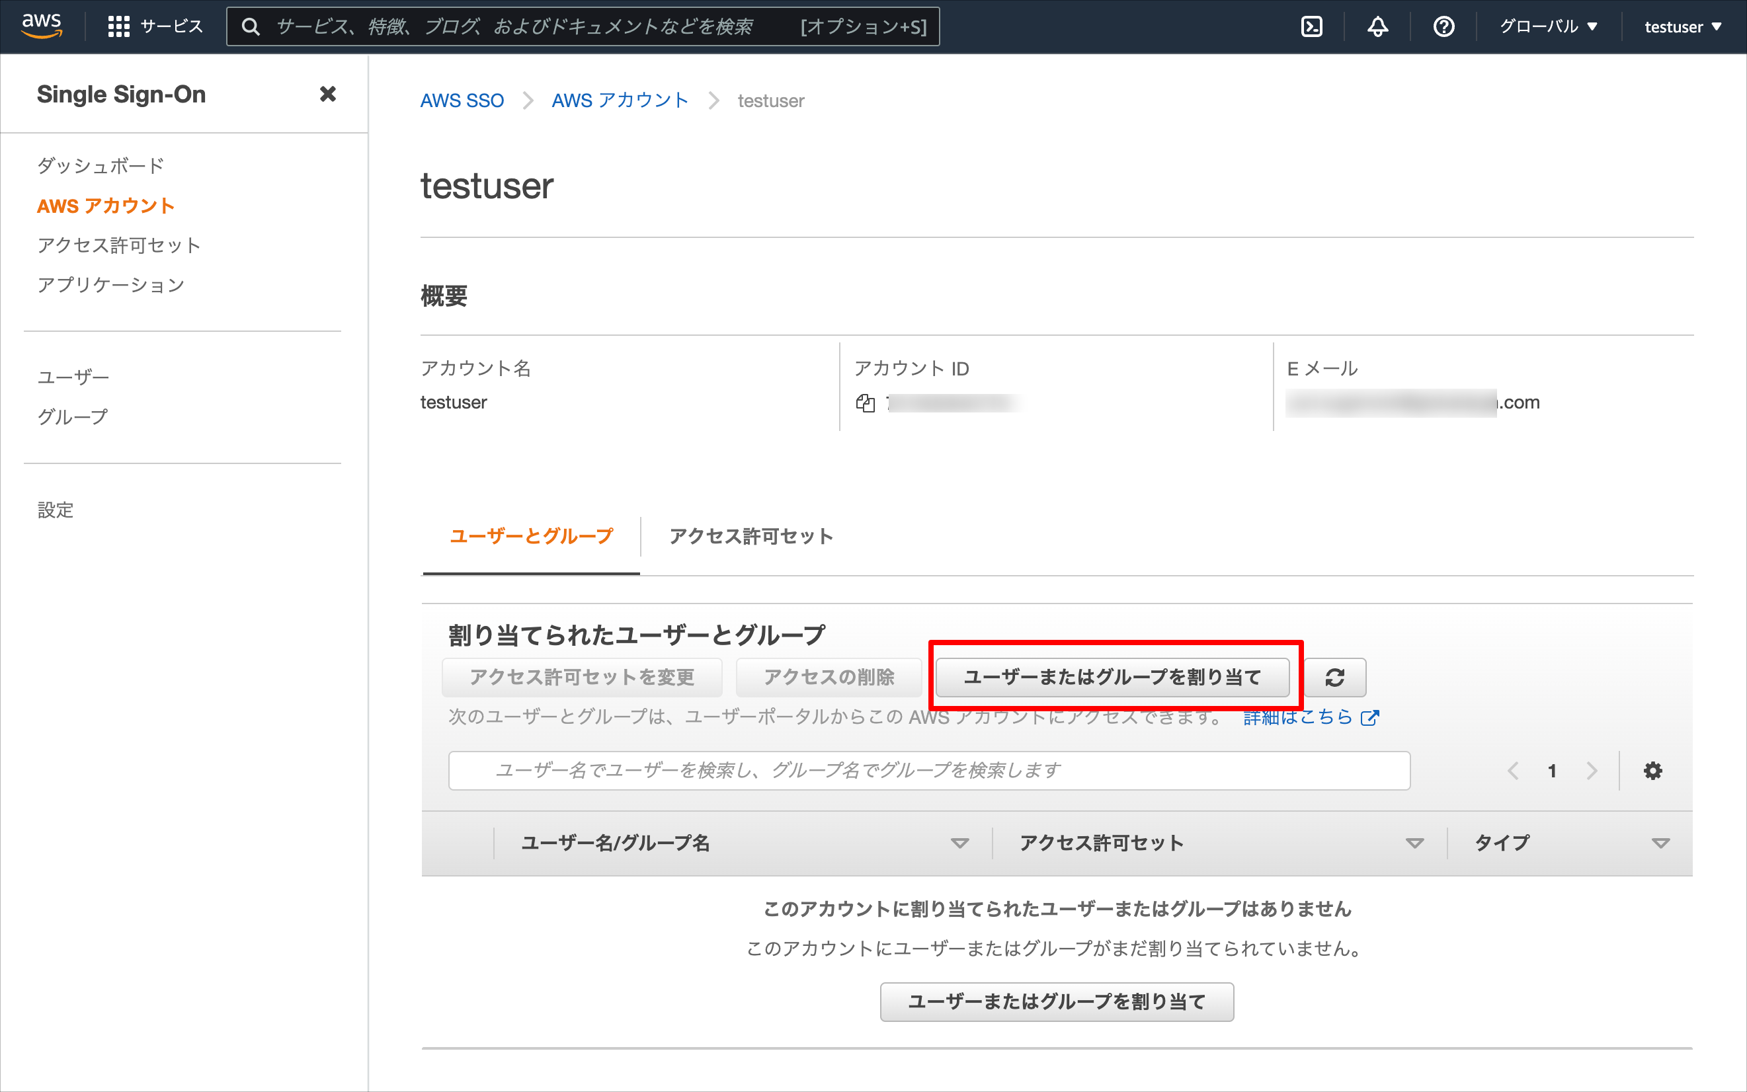Click the testuser account name value
This screenshot has height=1092, width=1747.
pyautogui.click(x=453, y=403)
